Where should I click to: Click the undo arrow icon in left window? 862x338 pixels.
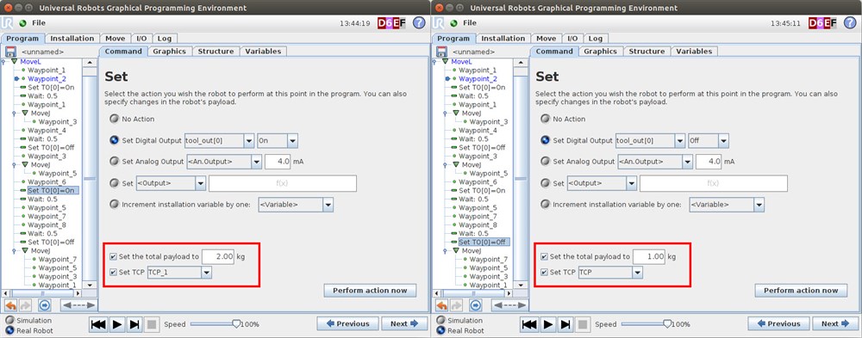pyautogui.click(x=10, y=305)
